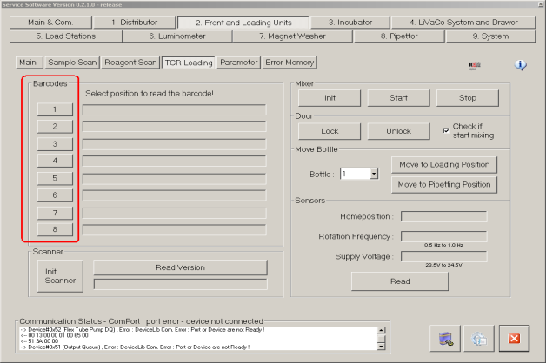Screen dimensions: 546x363
Task: Open the 8. Pipettor tab
Action: click(402, 36)
